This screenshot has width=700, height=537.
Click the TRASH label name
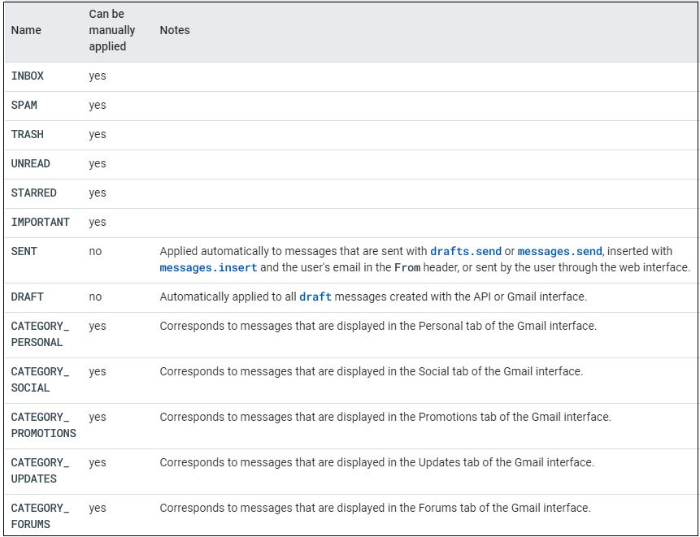(28, 134)
